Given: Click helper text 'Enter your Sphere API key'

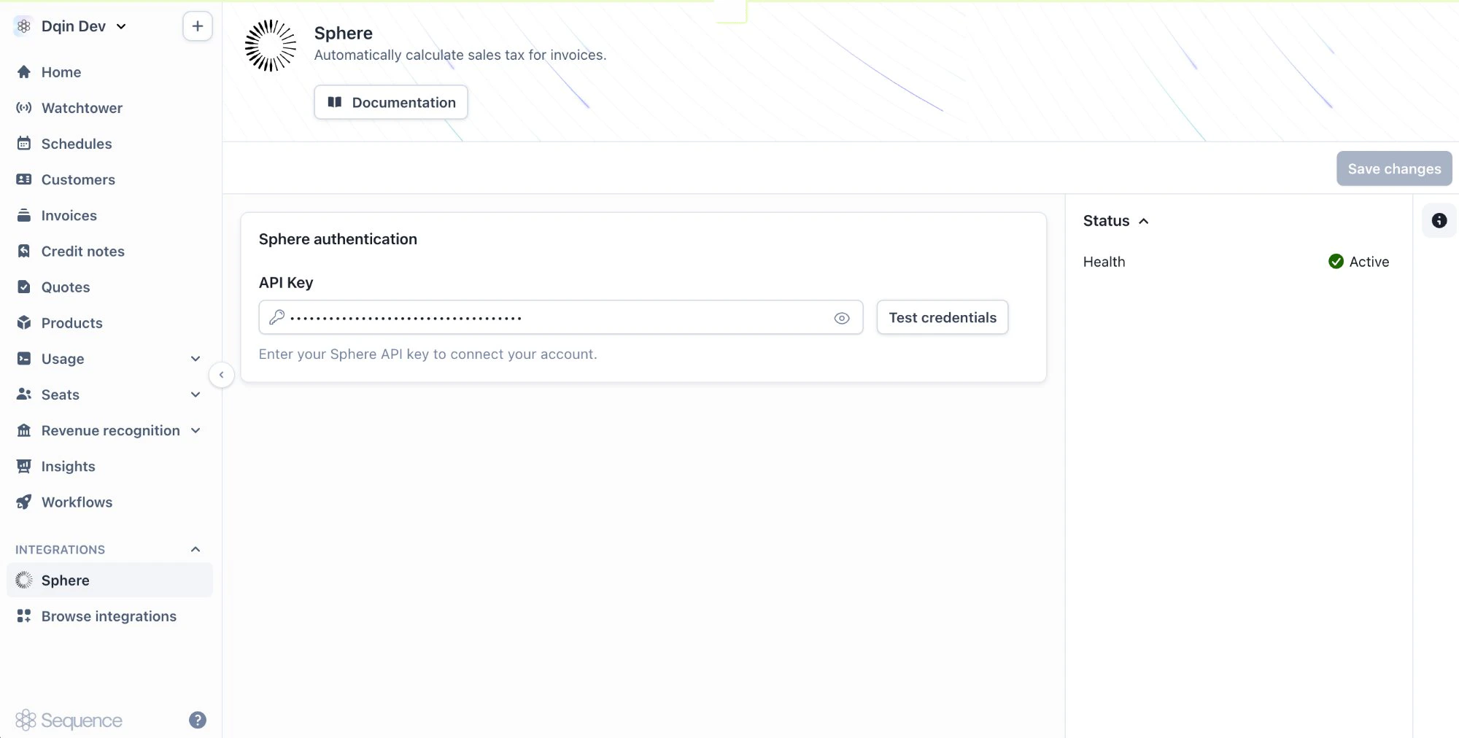Looking at the screenshot, I should [x=427, y=354].
